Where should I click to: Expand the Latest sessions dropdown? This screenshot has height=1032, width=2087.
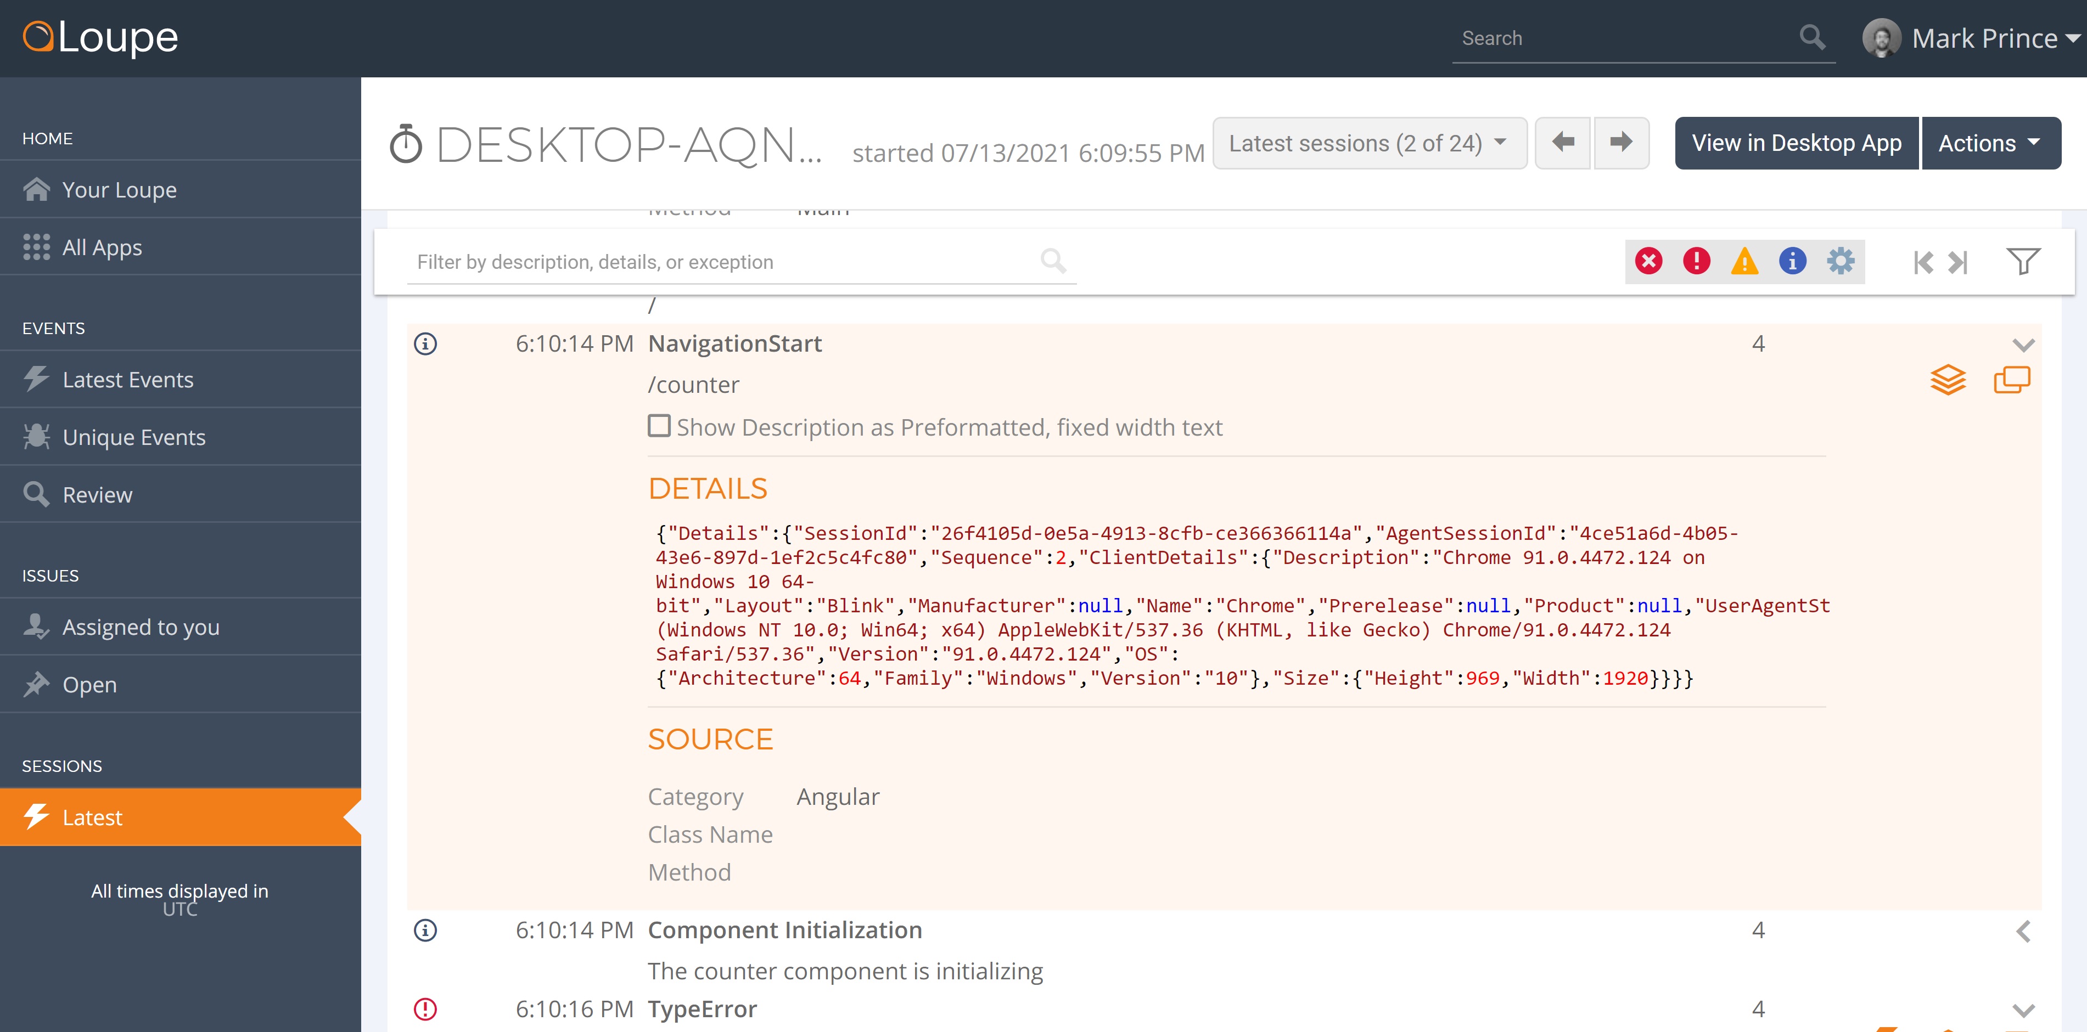tap(1367, 142)
